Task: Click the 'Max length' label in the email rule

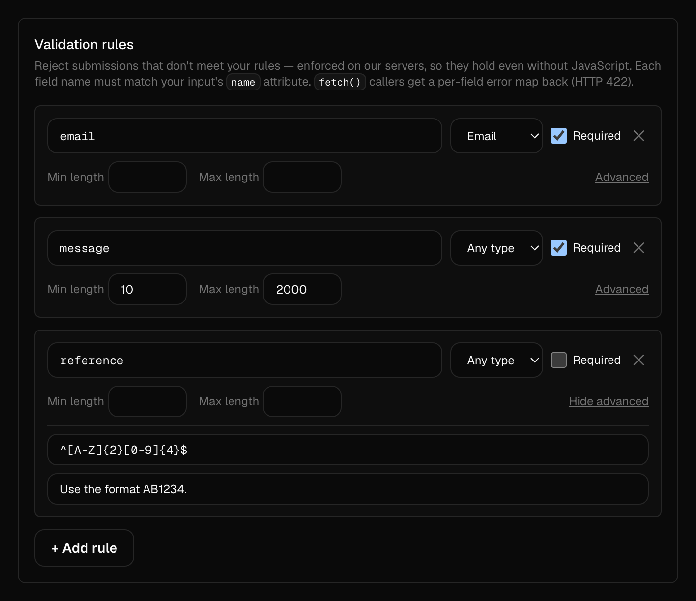Action: pos(229,177)
